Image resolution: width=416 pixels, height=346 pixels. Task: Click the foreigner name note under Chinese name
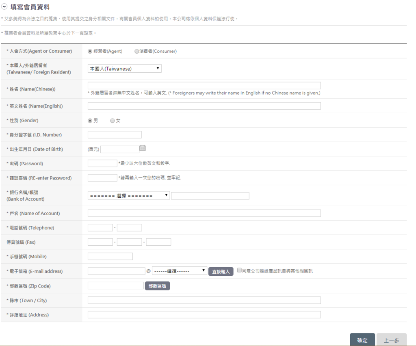click(x=204, y=93)
